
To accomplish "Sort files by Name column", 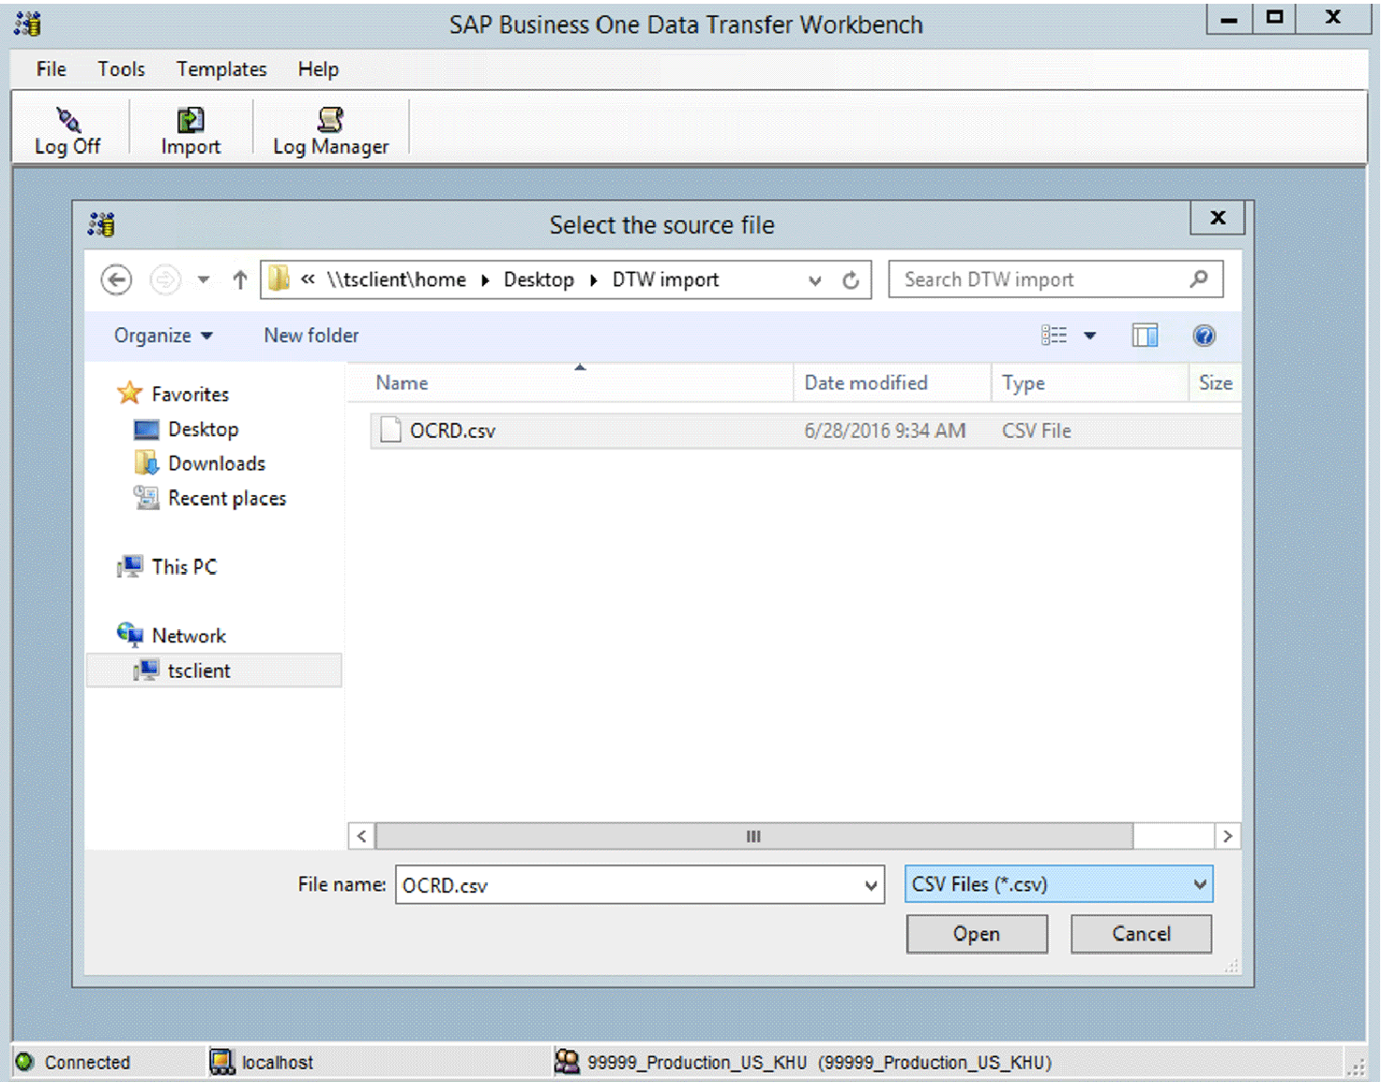I will coord(570,383).
